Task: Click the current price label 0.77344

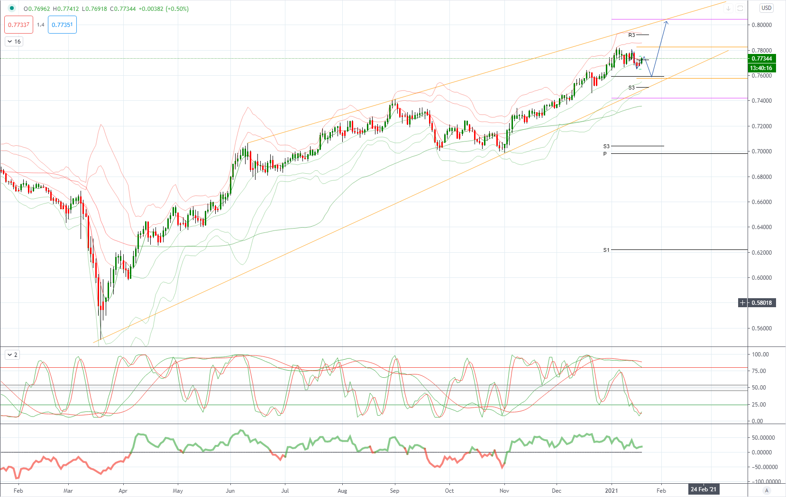Action: point(762,59)
